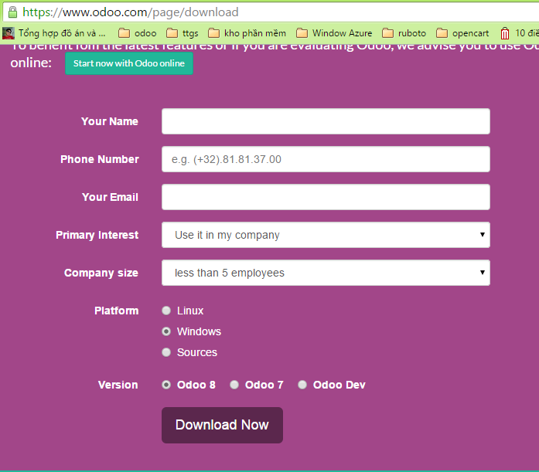
Task: Click the Platform label
Action: (117, 311)
